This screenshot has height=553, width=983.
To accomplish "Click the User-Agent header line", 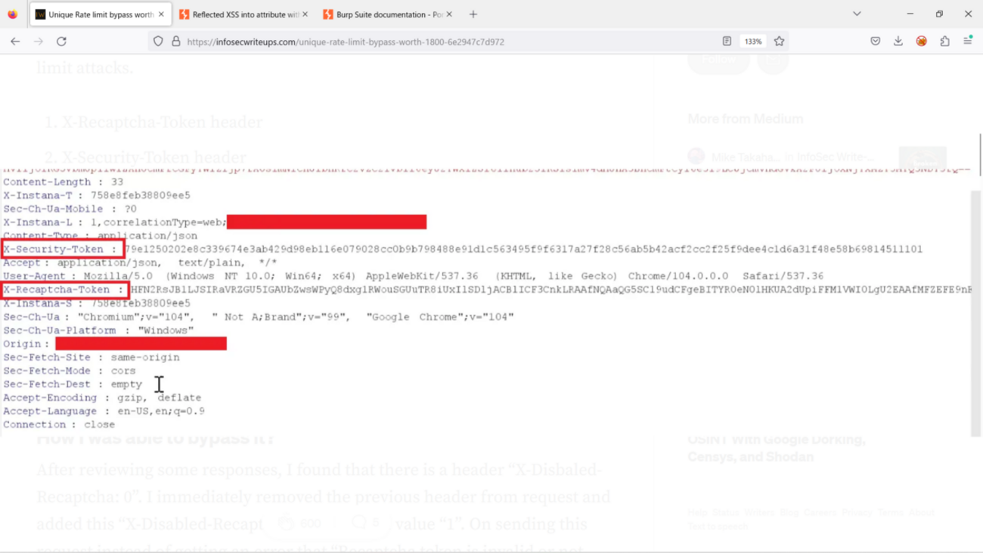I will [x=413, y=276].
